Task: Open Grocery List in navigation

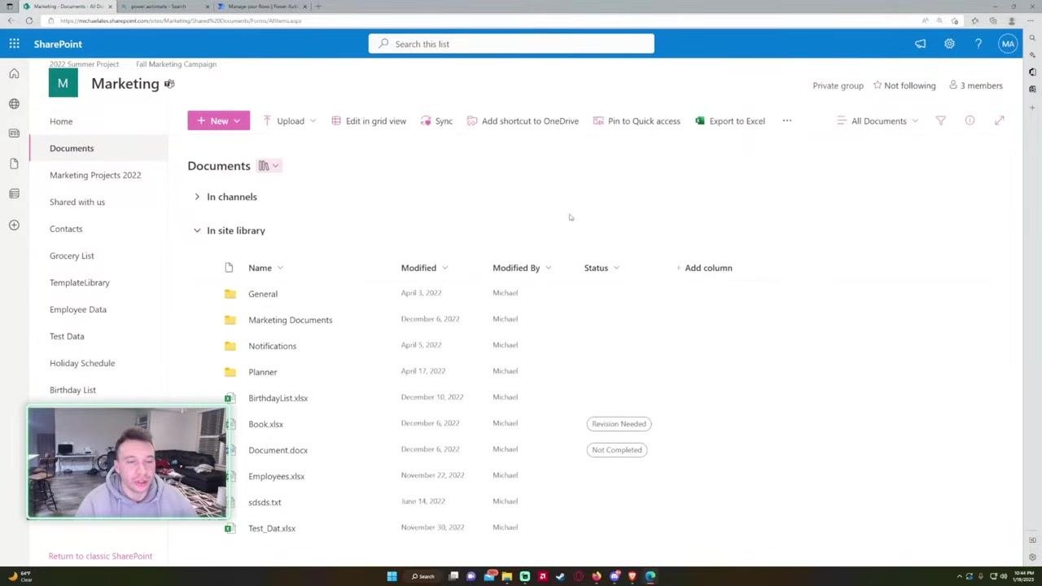Action: tap(72, 256)
